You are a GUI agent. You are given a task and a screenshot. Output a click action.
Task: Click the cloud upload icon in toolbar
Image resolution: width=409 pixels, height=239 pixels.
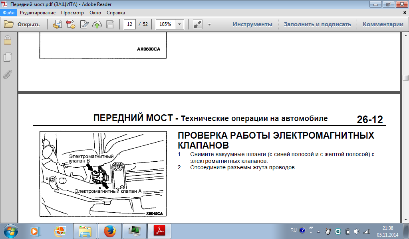(97, 24)
